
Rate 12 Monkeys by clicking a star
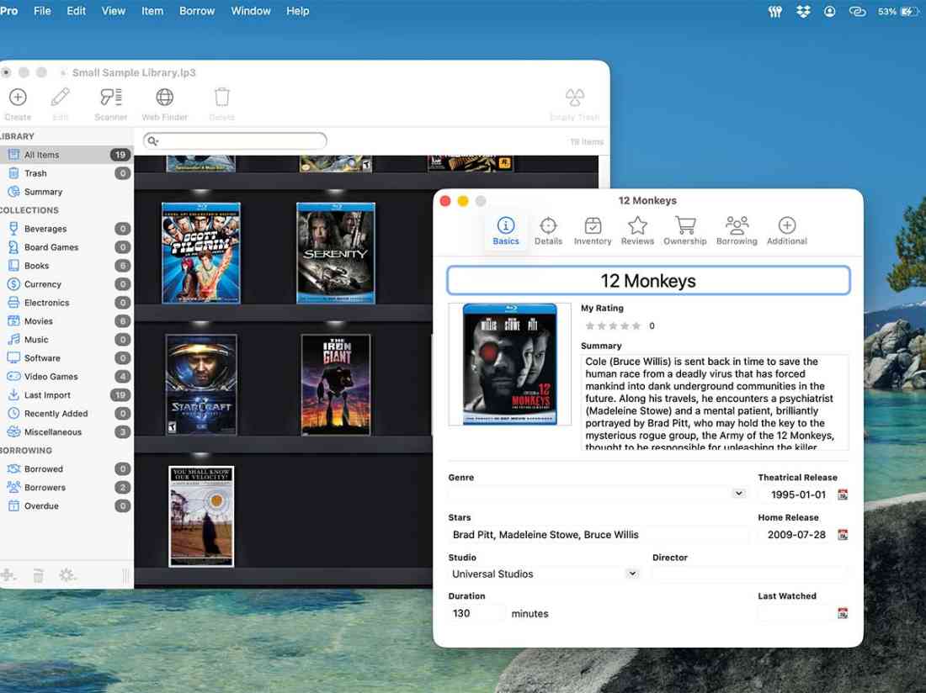[614, 325]
